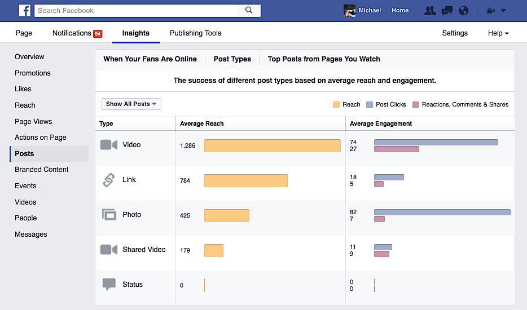Open Reach in the sidebar
The image size is (527, 310).
click(25, 105)
